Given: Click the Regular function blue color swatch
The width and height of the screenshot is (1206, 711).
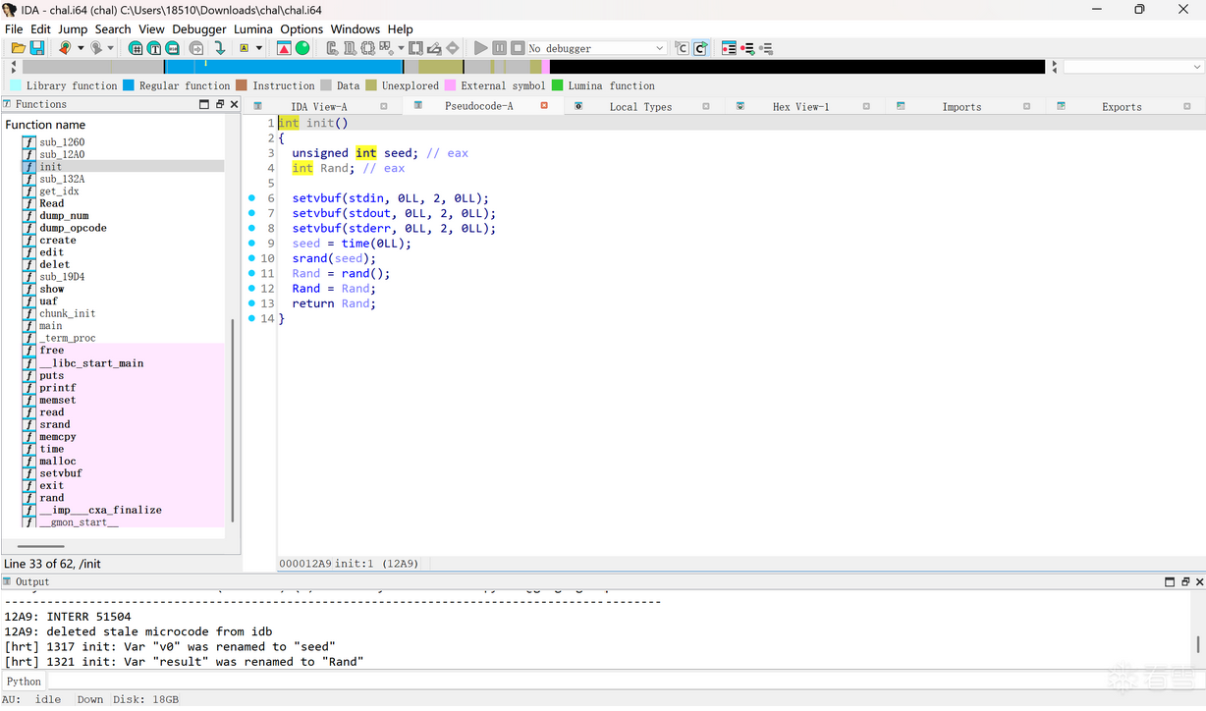Looking at the screenshot, I should click(x=128, y=85).
